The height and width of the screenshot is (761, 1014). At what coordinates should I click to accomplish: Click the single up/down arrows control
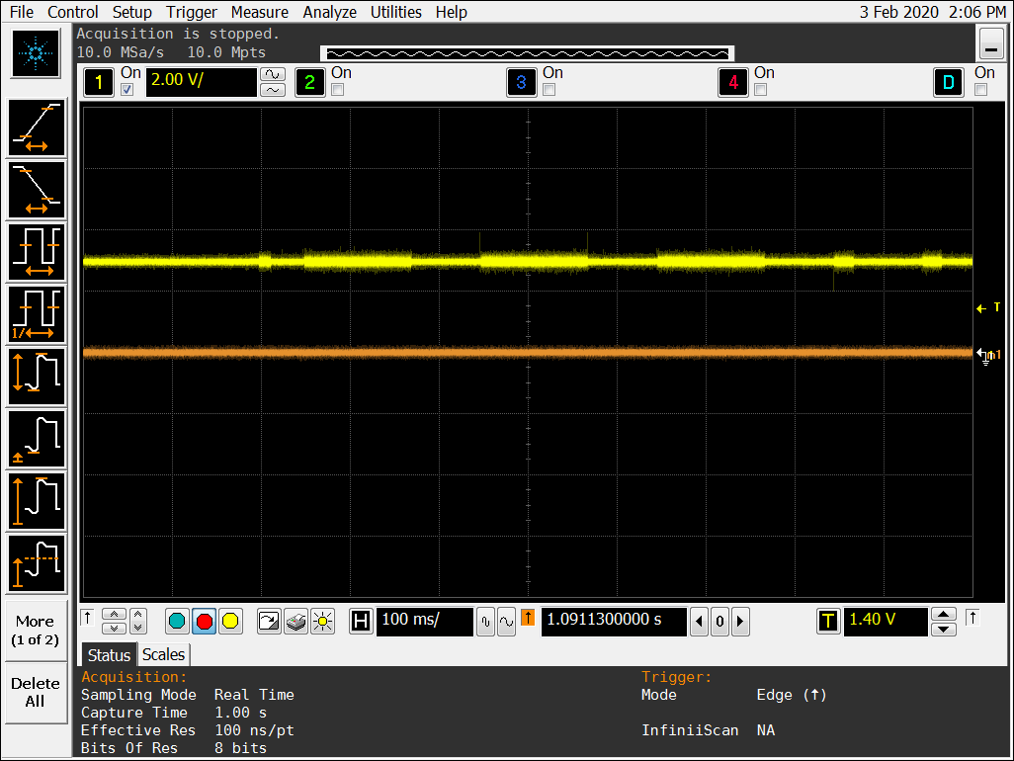[x=114, y=622]
